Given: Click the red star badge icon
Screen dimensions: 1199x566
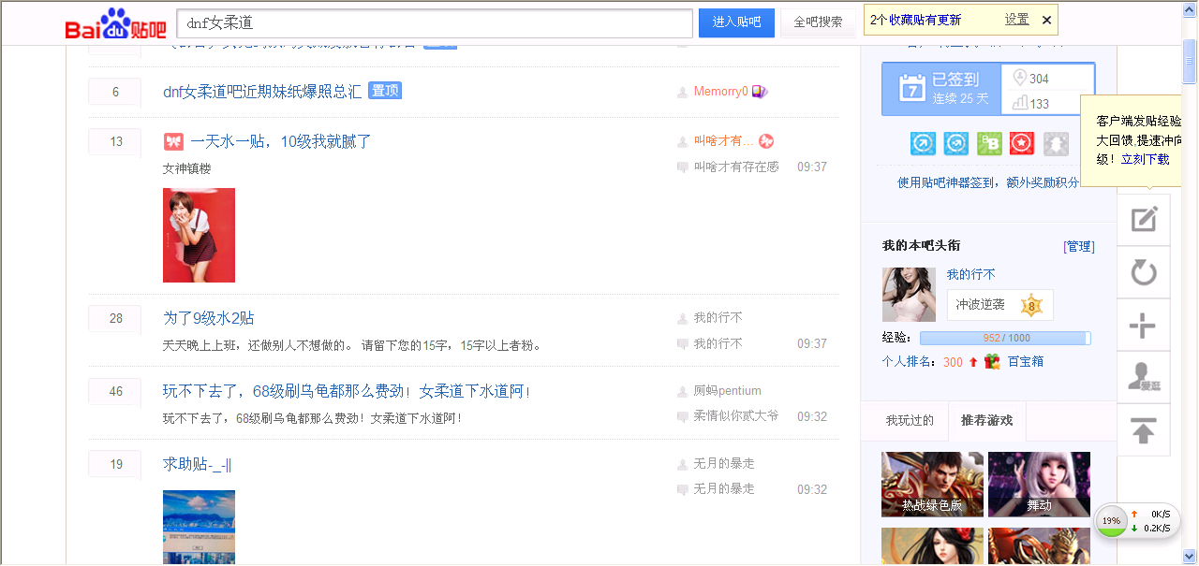Looking at the screenshot, I should (x=1022, y=143).
